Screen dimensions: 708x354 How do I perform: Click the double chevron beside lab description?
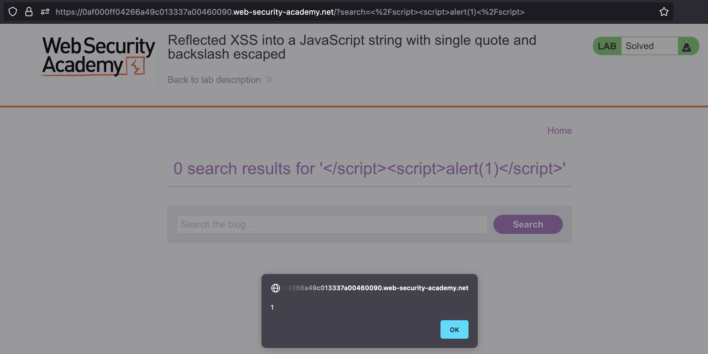point(269,80)
